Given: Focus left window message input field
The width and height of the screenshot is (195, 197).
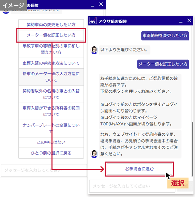Looking at the screenshot, I should coord(44,170).
